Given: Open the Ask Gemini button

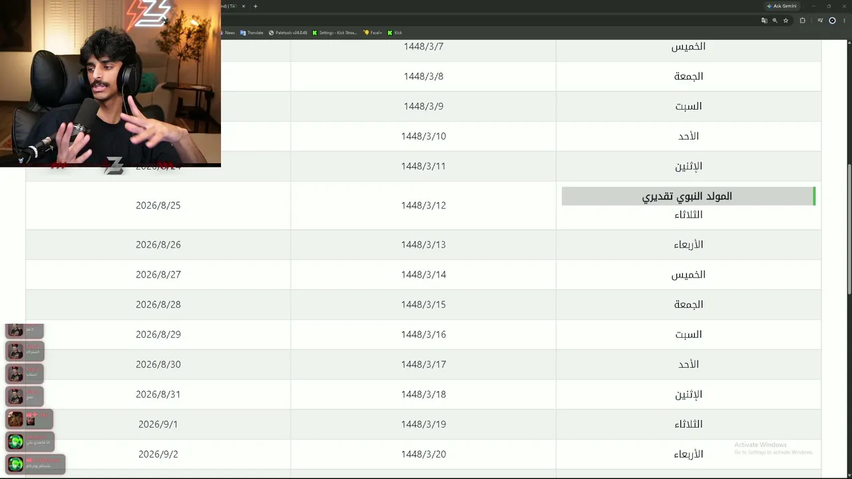Looking at the screenshot, I should point(781,6).
